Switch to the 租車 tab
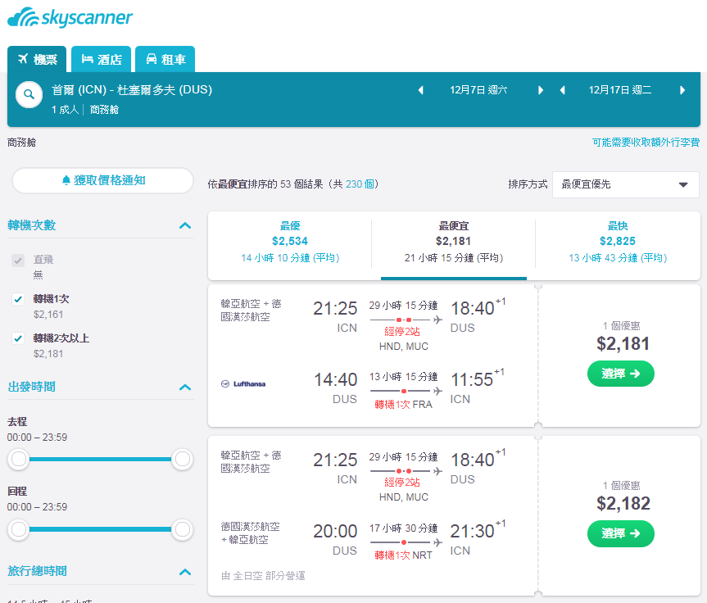Screen dimensions: 707x603 click(165, 59)
